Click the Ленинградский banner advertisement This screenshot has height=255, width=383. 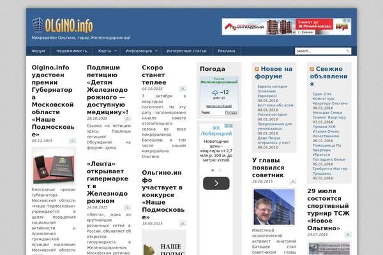(x=286, y=27)
